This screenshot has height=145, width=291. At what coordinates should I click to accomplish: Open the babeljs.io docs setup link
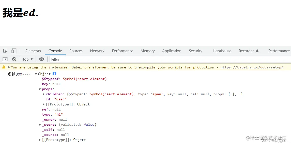pyautogui.click(x=252, y=67)
